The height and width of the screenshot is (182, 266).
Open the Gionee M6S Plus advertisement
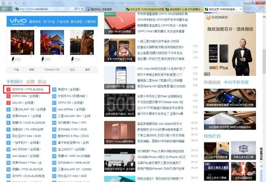tap(230, 44)
